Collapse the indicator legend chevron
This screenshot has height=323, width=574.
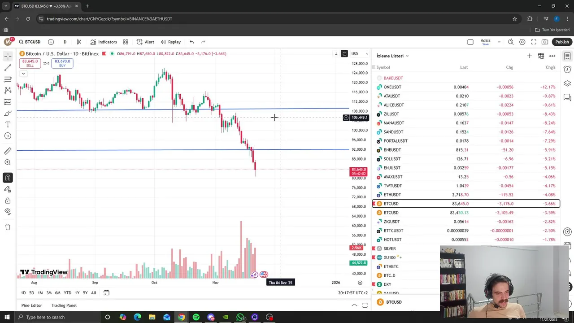pos(23,74)
